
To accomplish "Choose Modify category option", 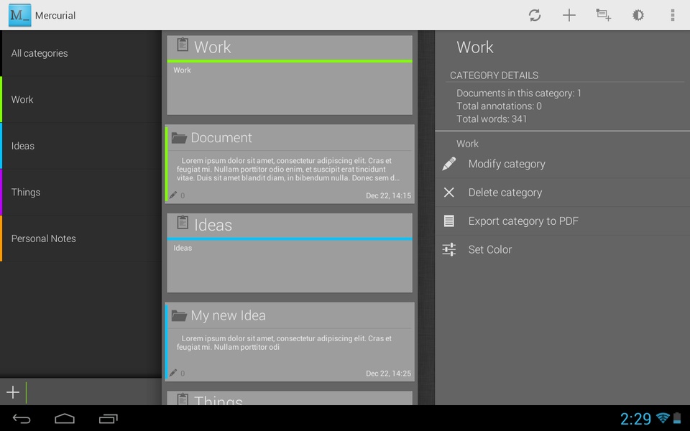I will point(562,164).
